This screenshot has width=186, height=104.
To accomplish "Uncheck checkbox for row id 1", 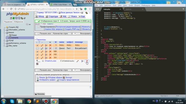I will [37, 45].
